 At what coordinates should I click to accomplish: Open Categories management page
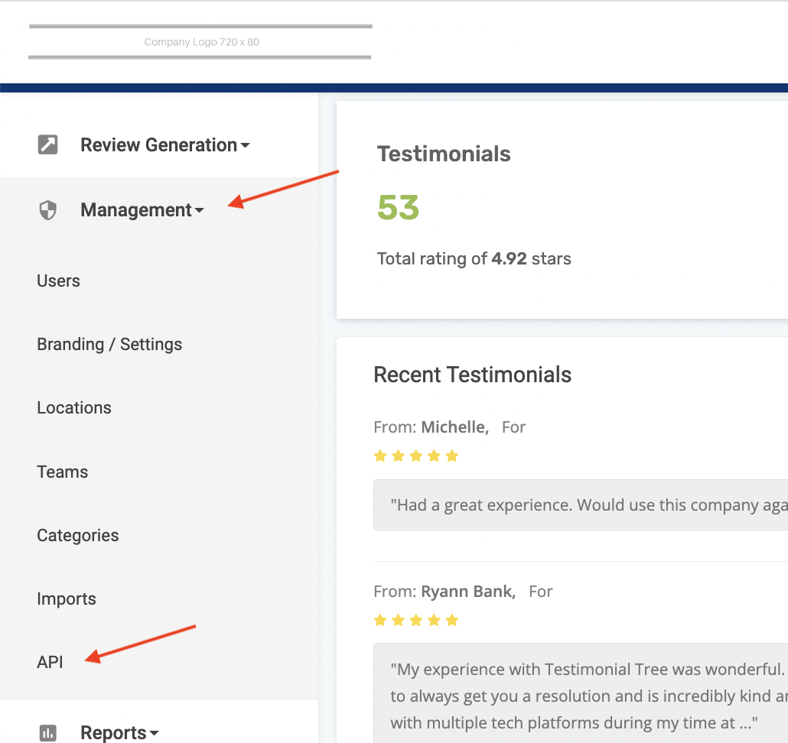tap(78, 535)
